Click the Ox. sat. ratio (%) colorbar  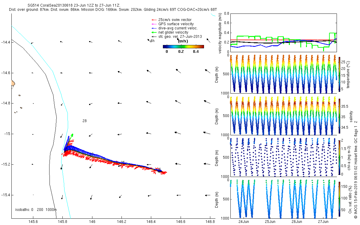[339, 199]
